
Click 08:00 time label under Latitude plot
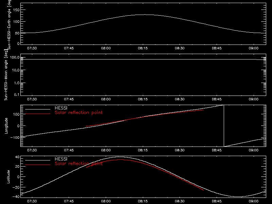(x=106, y=201)
